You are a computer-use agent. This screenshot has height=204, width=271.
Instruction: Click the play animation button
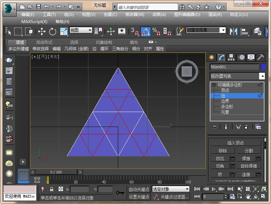[x=214, y=189]
